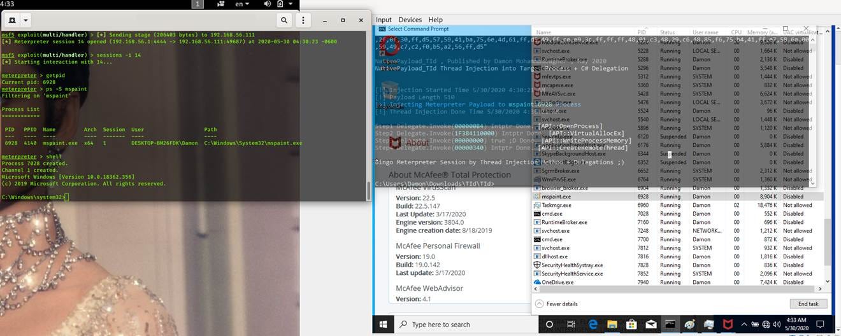Select the mspaint.exe row in Task Manager
The height and width of the screenshot is (336, 841).
678,197
